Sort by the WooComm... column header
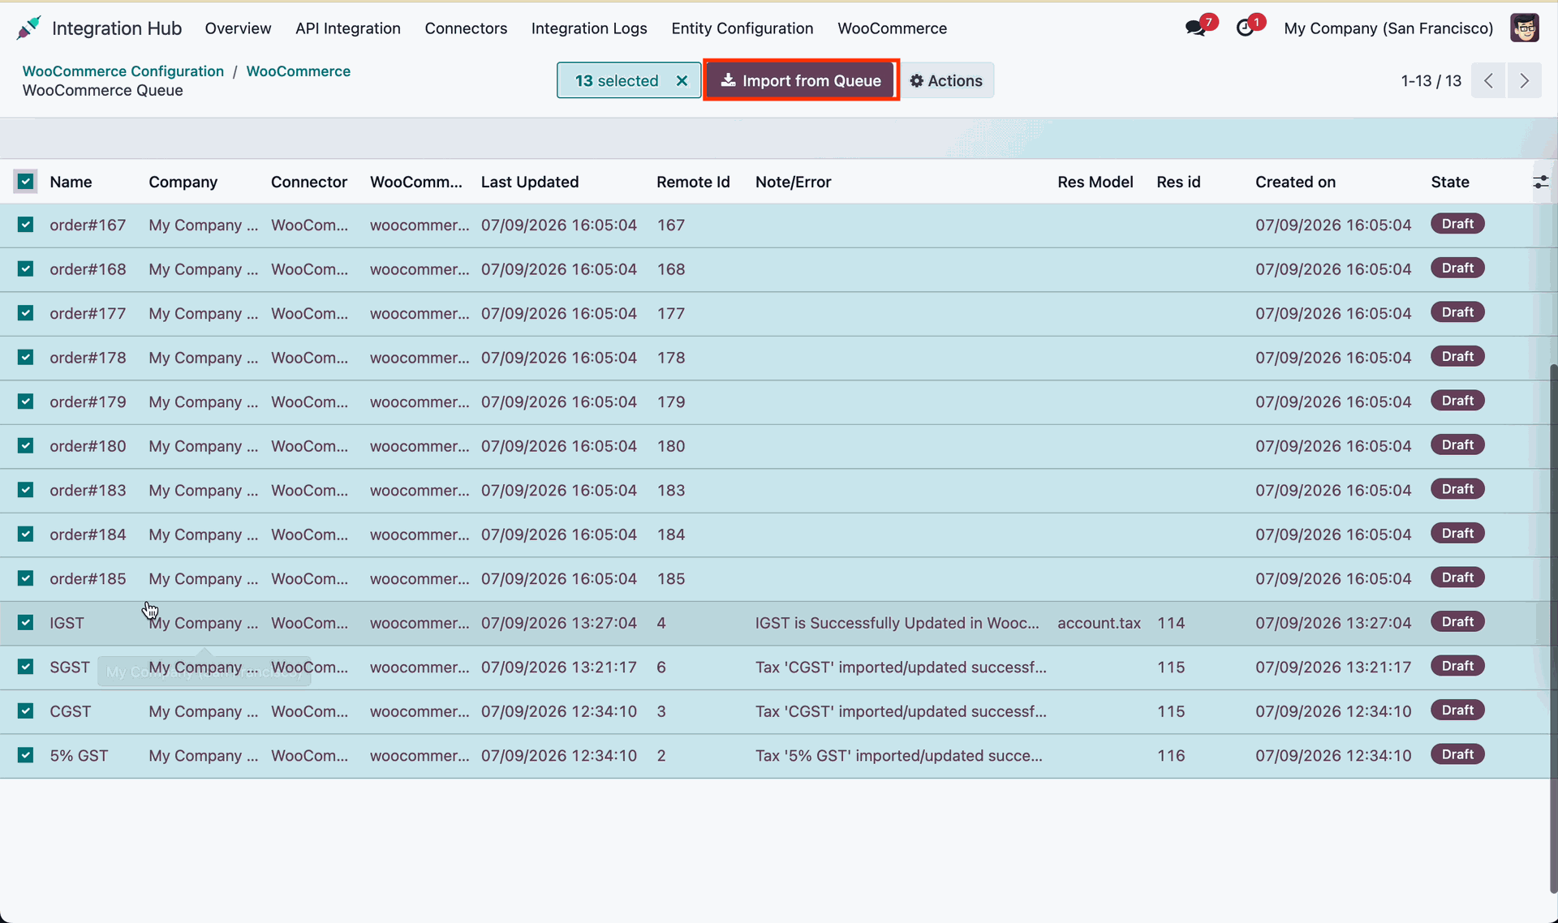Viewport: 1558px width, 923px height. (415, 182)
